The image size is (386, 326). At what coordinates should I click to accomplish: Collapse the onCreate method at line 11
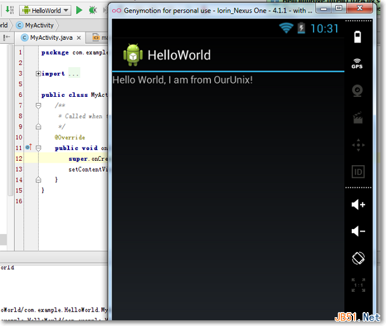pyautogui.click(x=39, y=148)
